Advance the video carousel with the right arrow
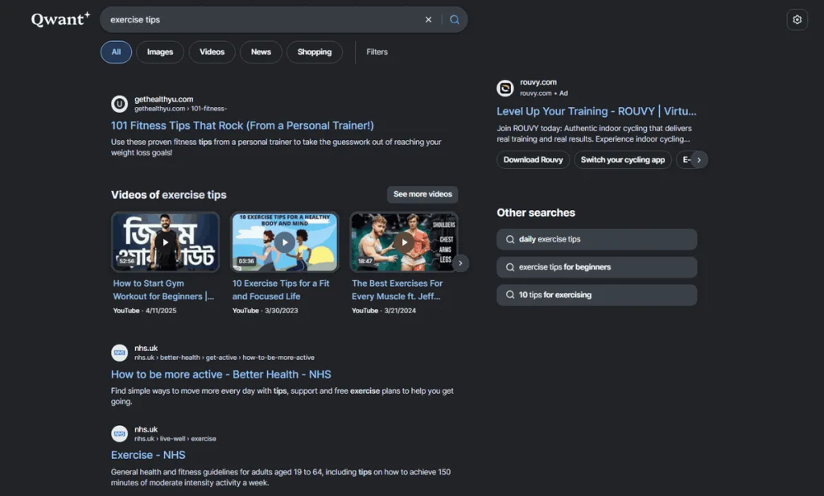The image size is (824, 496). pyautogui.click(x=460, y=263)
